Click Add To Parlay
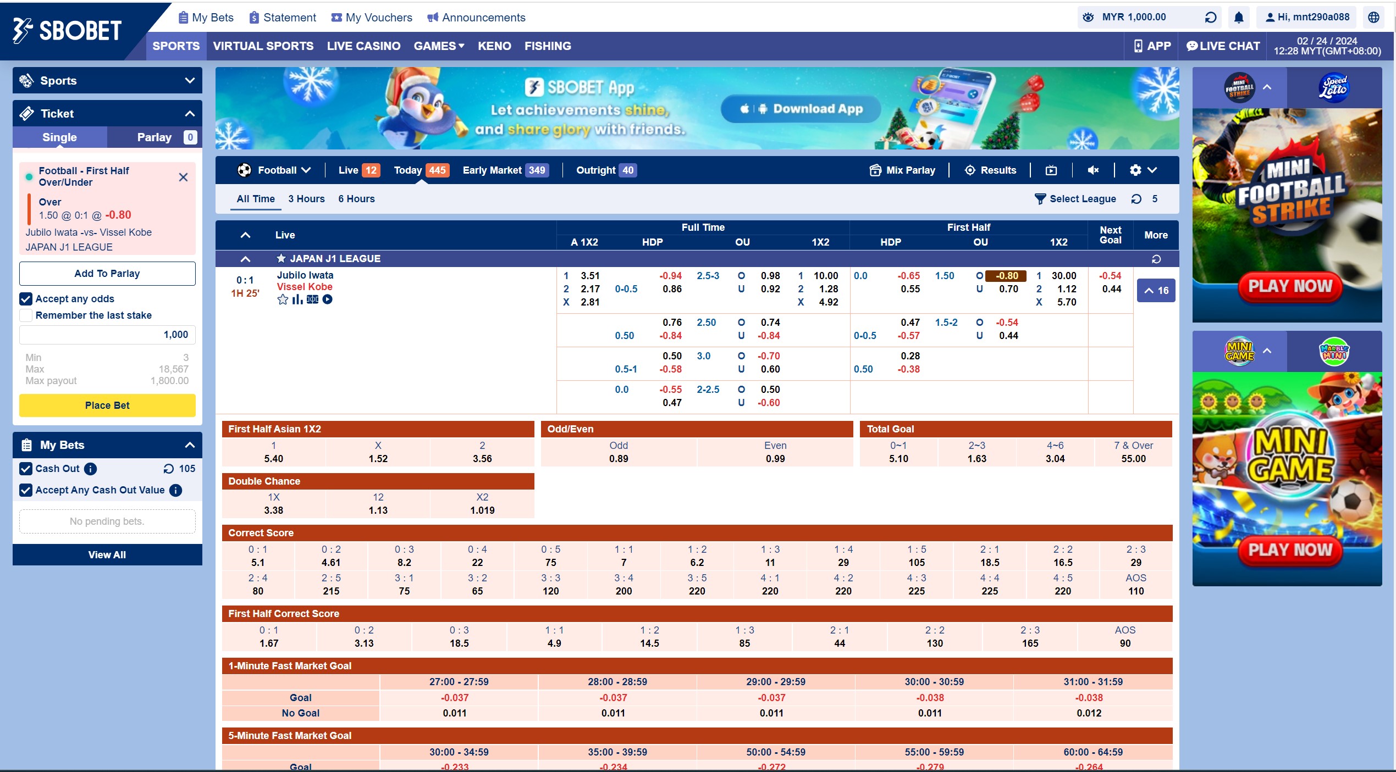The image size is (1396, 772). pyautogui.click(x=107, y=274)
